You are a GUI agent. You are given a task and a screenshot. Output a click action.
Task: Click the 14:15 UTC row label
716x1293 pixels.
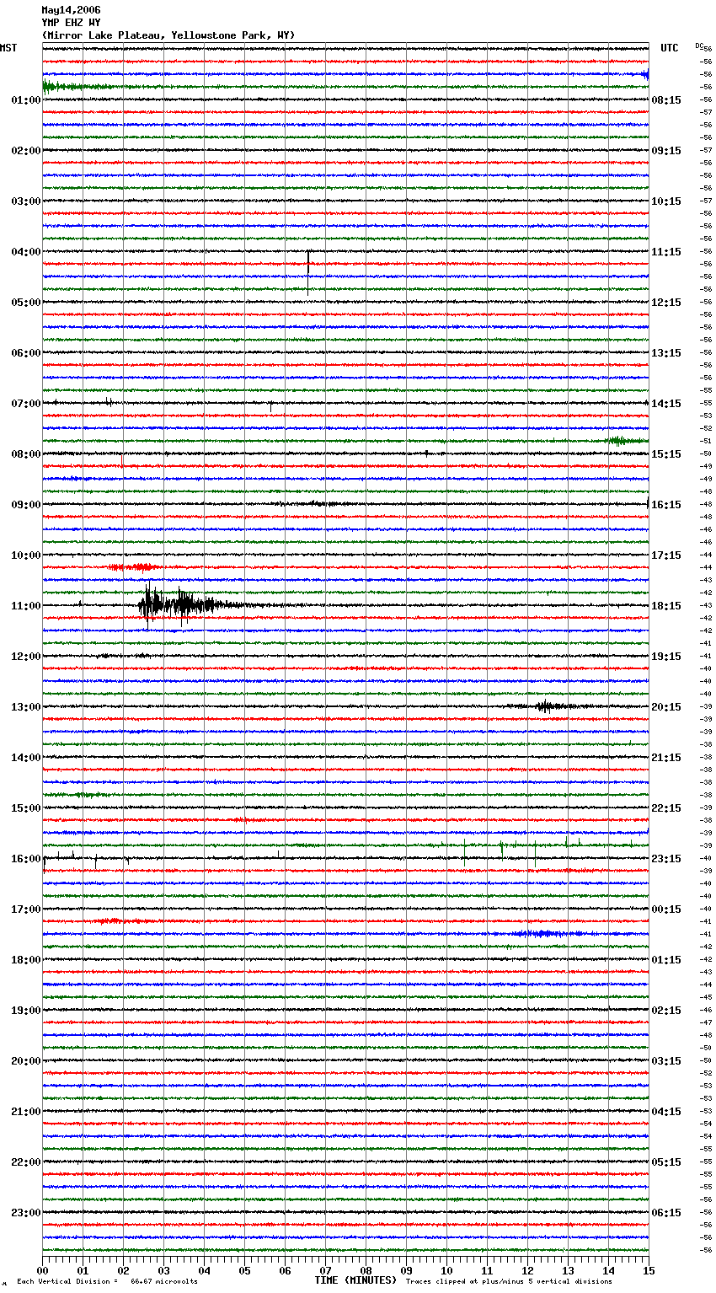666,404
